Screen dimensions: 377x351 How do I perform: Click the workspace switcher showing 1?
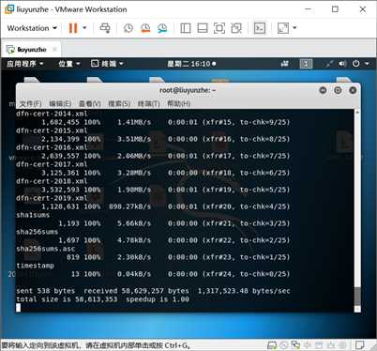(306, 64)
